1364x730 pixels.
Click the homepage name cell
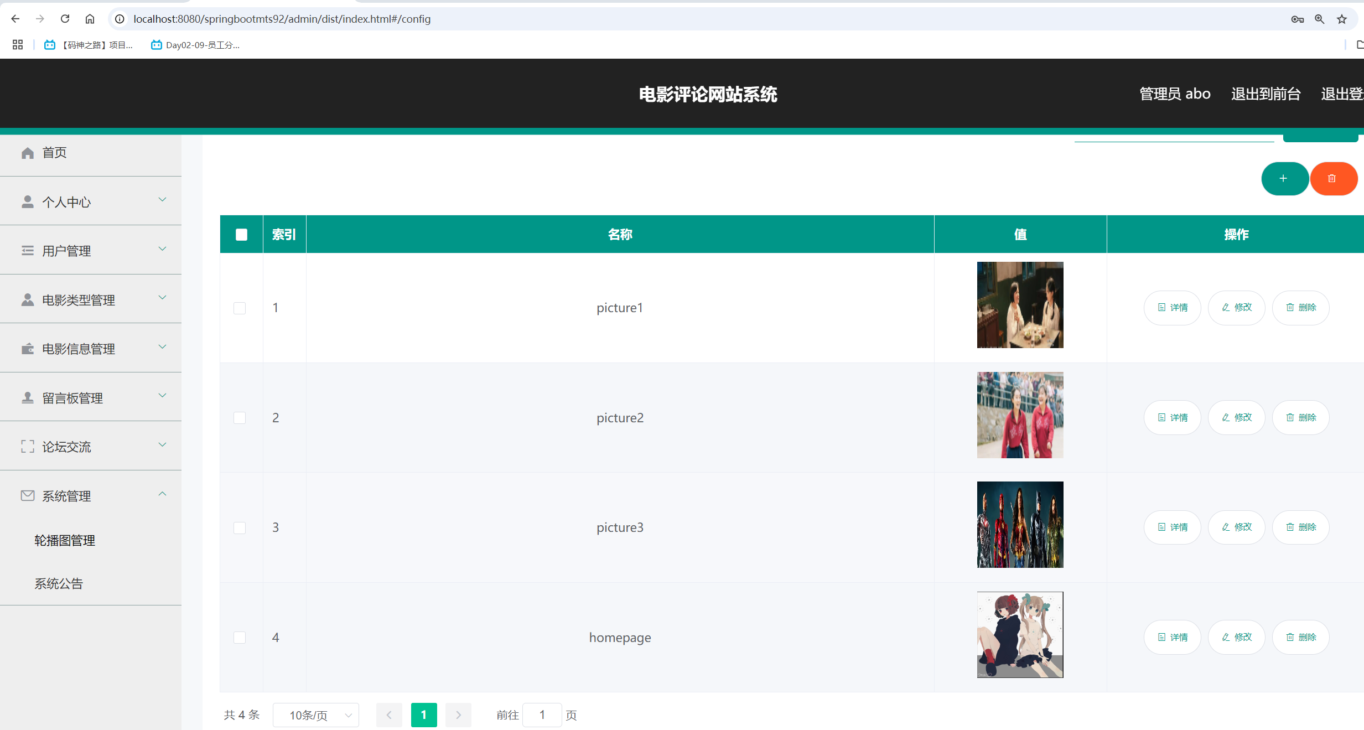[620, 638]
